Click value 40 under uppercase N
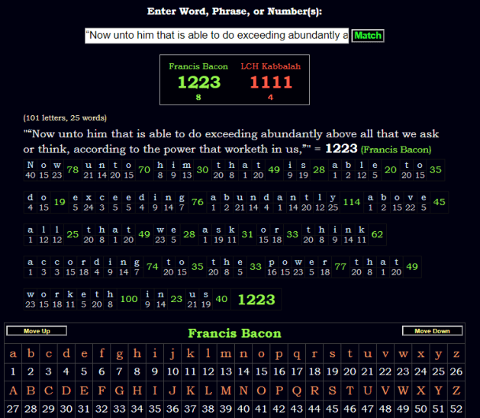The image size is (480, 418). 243,409
